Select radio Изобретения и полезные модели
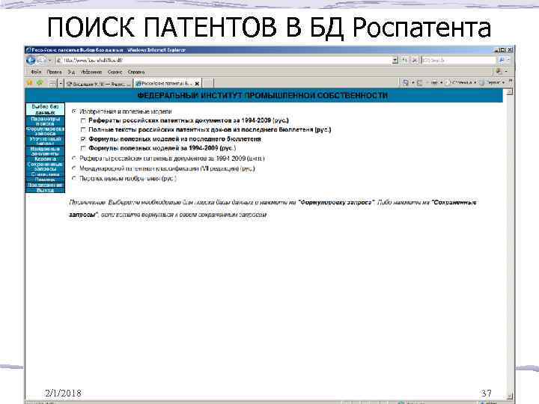 click(x=74, y=111)
